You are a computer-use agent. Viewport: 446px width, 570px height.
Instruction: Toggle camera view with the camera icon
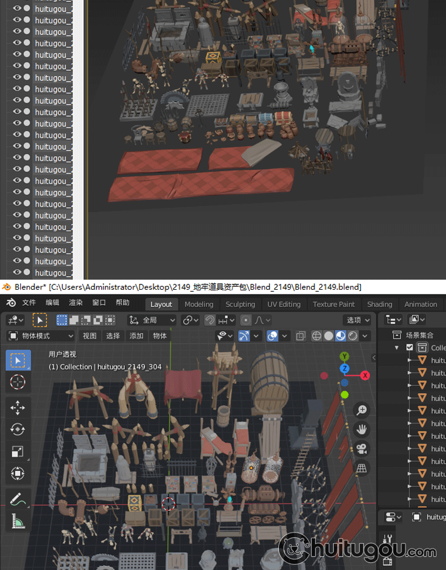[361, 448]
